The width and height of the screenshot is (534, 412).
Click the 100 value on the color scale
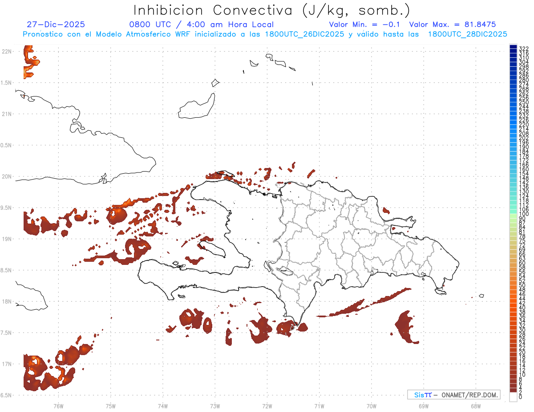tap(524, 214)
